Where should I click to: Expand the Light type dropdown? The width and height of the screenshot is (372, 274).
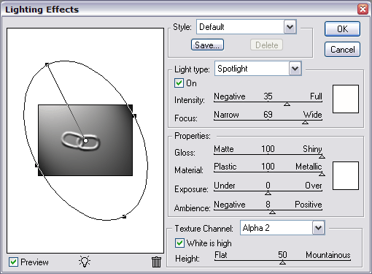point(295,69)
